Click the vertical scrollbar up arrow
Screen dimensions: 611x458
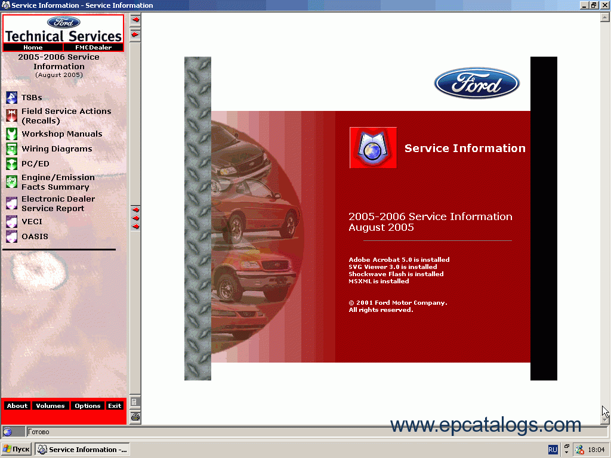pyautogui.click(x=605, y=17)
